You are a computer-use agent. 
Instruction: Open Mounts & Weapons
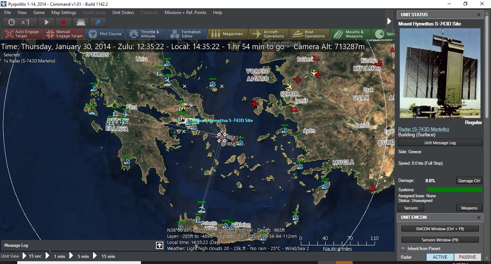(351, 34)
